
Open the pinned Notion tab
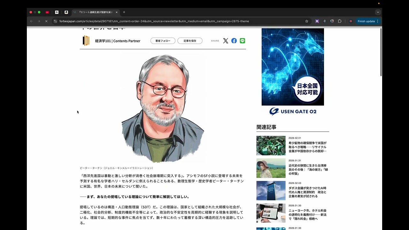point(57,12)
